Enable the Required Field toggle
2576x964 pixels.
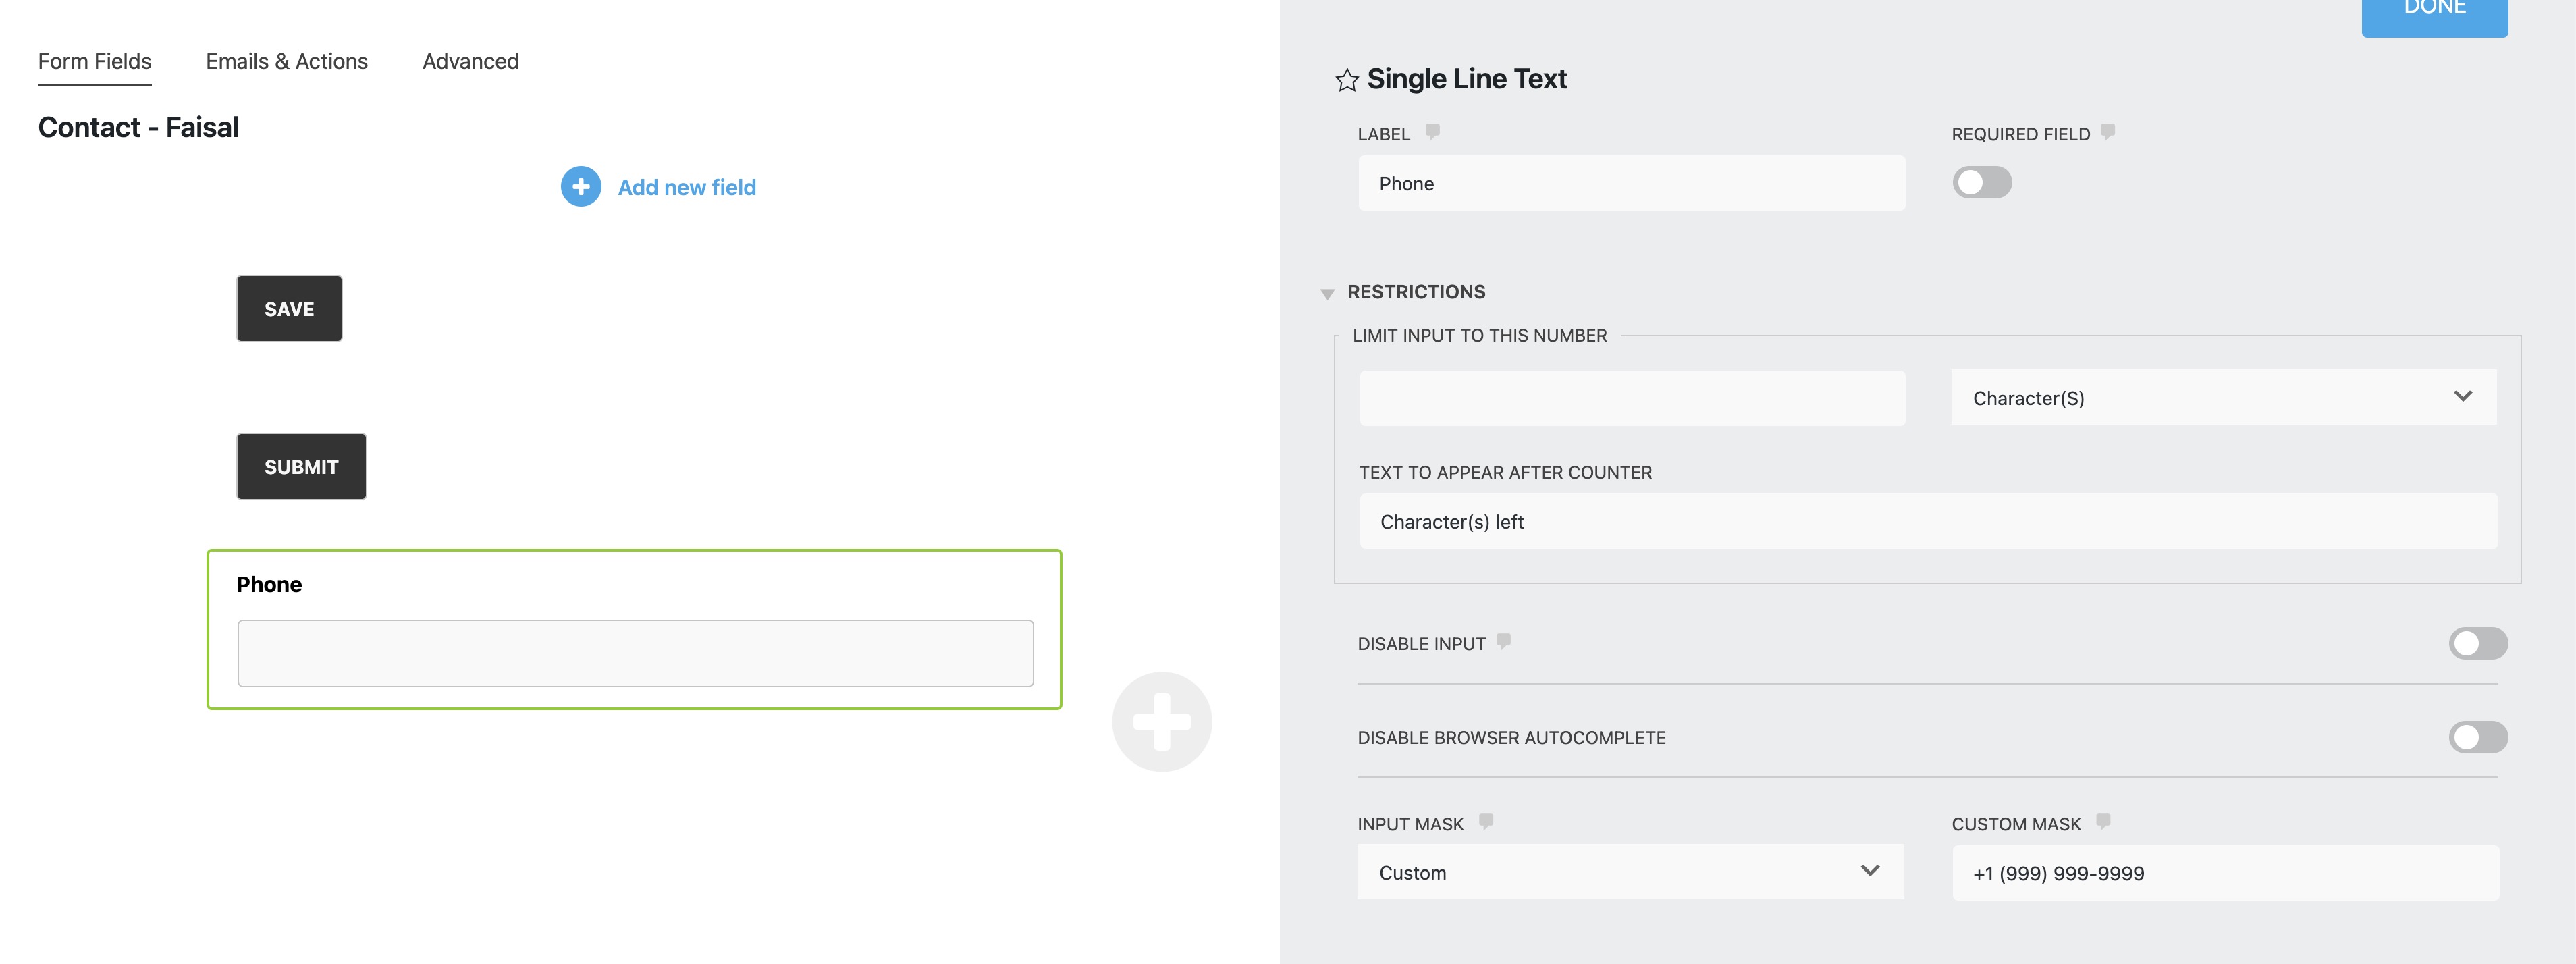coord(1981,183)
